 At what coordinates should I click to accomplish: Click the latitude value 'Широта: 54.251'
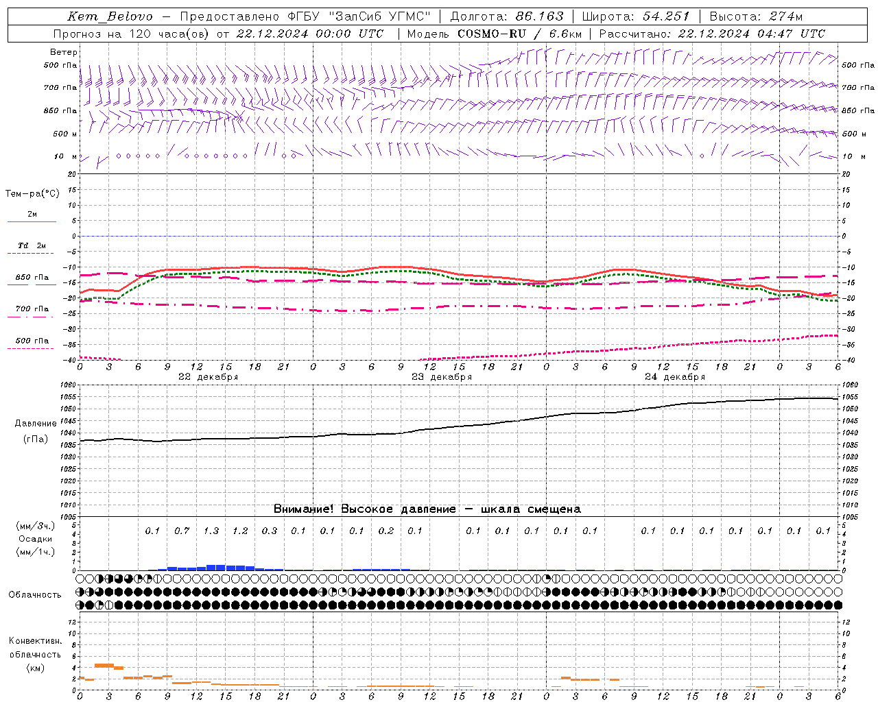pyautogui.click(x=635, y=16)
